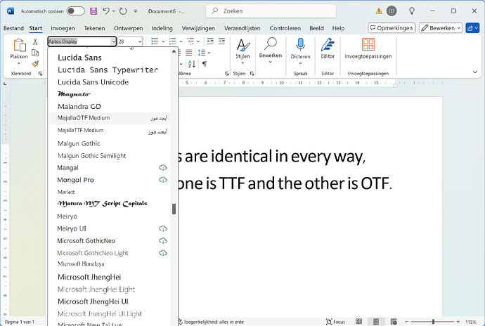The image size is (485, 326).
Task: Click the font list scroll up arrow
Action: (x=174, y=51)
